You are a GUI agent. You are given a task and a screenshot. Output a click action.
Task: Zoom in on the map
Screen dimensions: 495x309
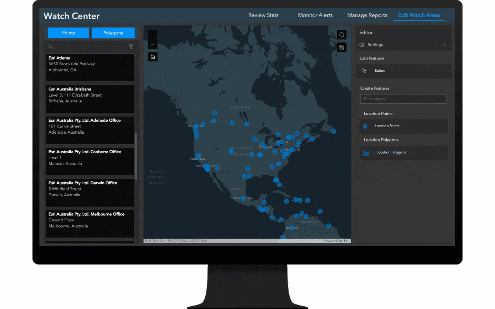(153, 35)
